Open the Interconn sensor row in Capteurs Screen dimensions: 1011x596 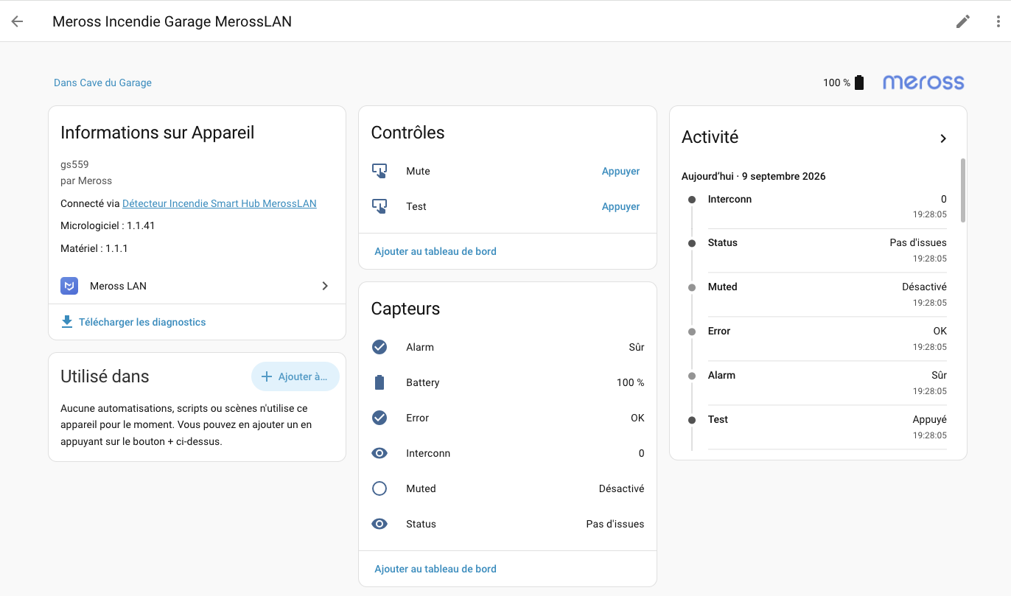pos(508,453)
